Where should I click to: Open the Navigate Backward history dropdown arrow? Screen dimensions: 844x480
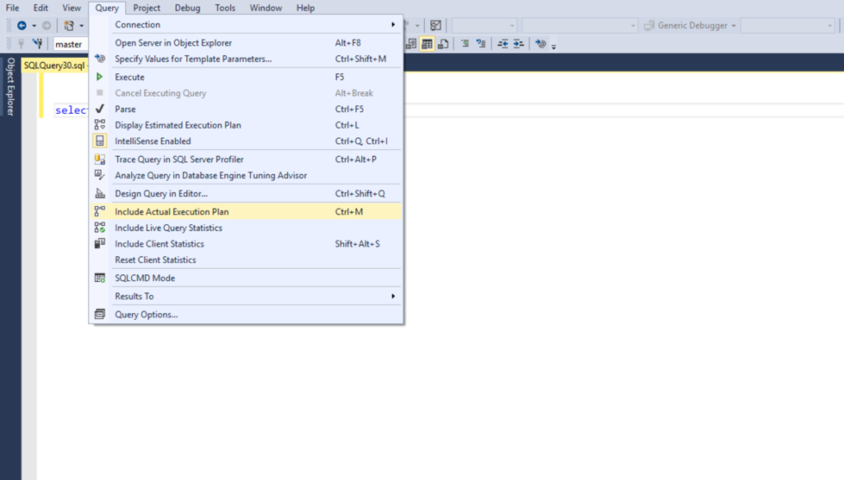[34, 26]
